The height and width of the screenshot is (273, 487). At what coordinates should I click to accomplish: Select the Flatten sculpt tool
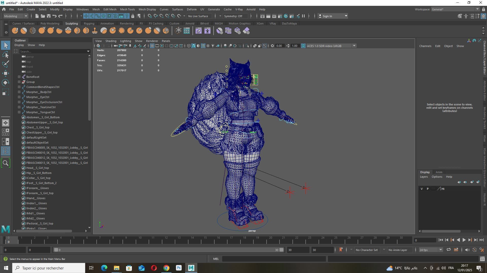tap(59, 31)
